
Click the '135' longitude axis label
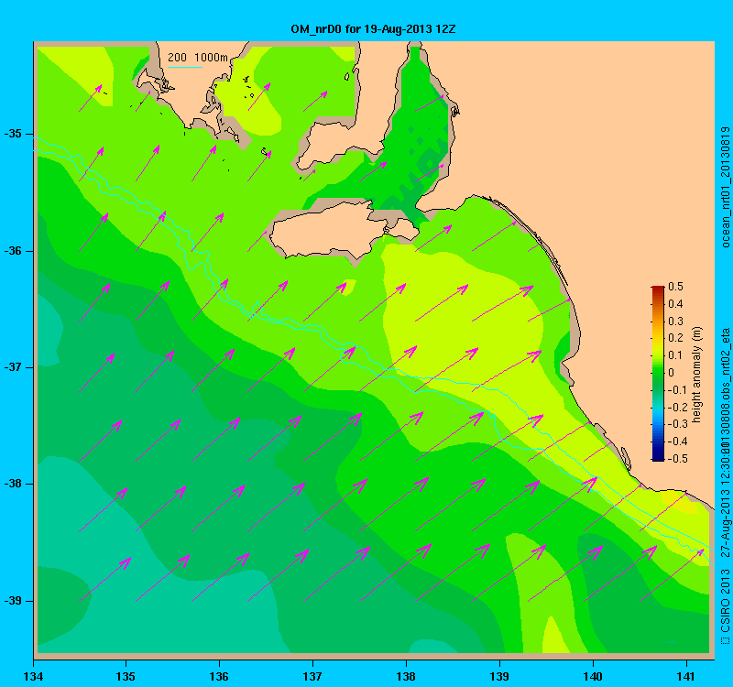[x=126, y=676]
